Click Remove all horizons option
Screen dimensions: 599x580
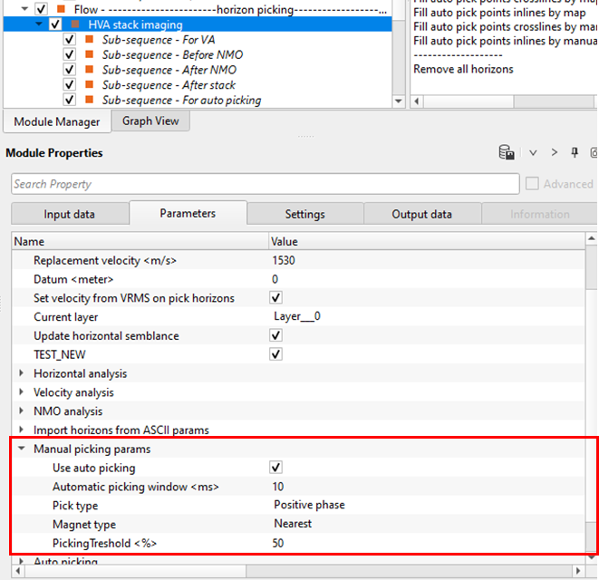[x=463, y=69]
